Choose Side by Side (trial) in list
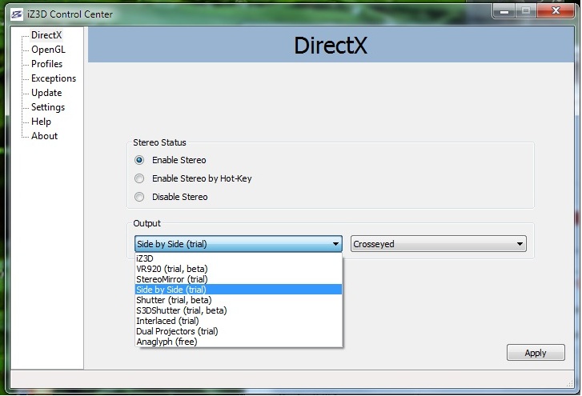The width and height of the screenshot is (582, 396). [239, 290]
